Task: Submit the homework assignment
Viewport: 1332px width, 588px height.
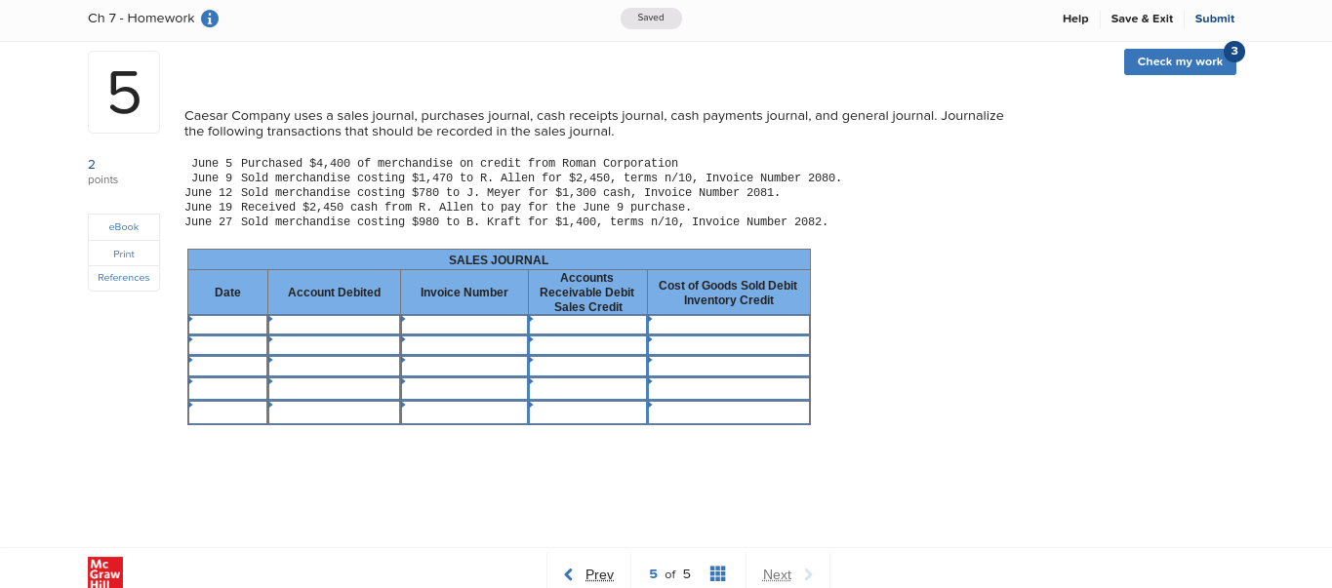Action: point(1214,18)
